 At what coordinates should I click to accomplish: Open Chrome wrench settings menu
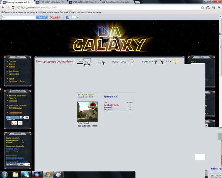coord(219,7)
